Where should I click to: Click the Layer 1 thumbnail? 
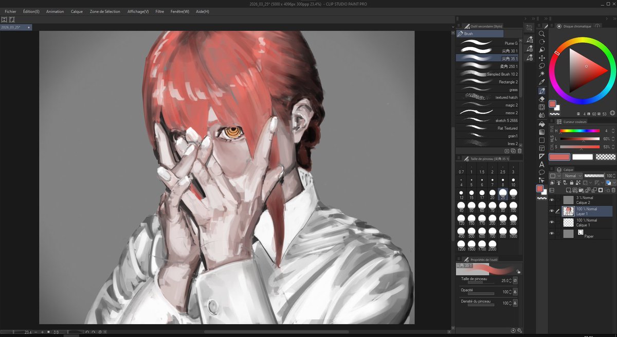pos(568,211)
